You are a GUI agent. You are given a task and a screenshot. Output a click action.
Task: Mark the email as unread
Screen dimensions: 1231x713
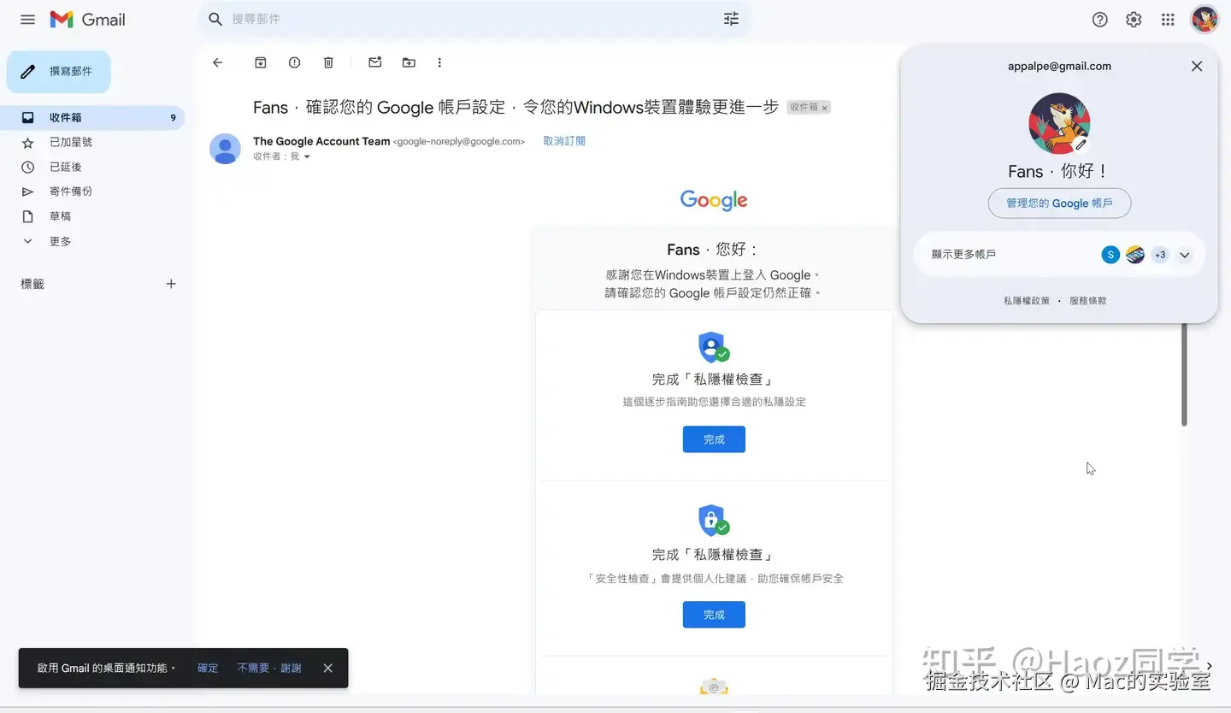[374, 62]
